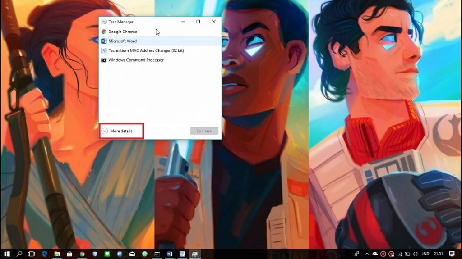Image resolution: width=462 pixels, height=259 pixels.
Task: Launch Microsoft Edge from the taskbar
Action: click(45, 254)
